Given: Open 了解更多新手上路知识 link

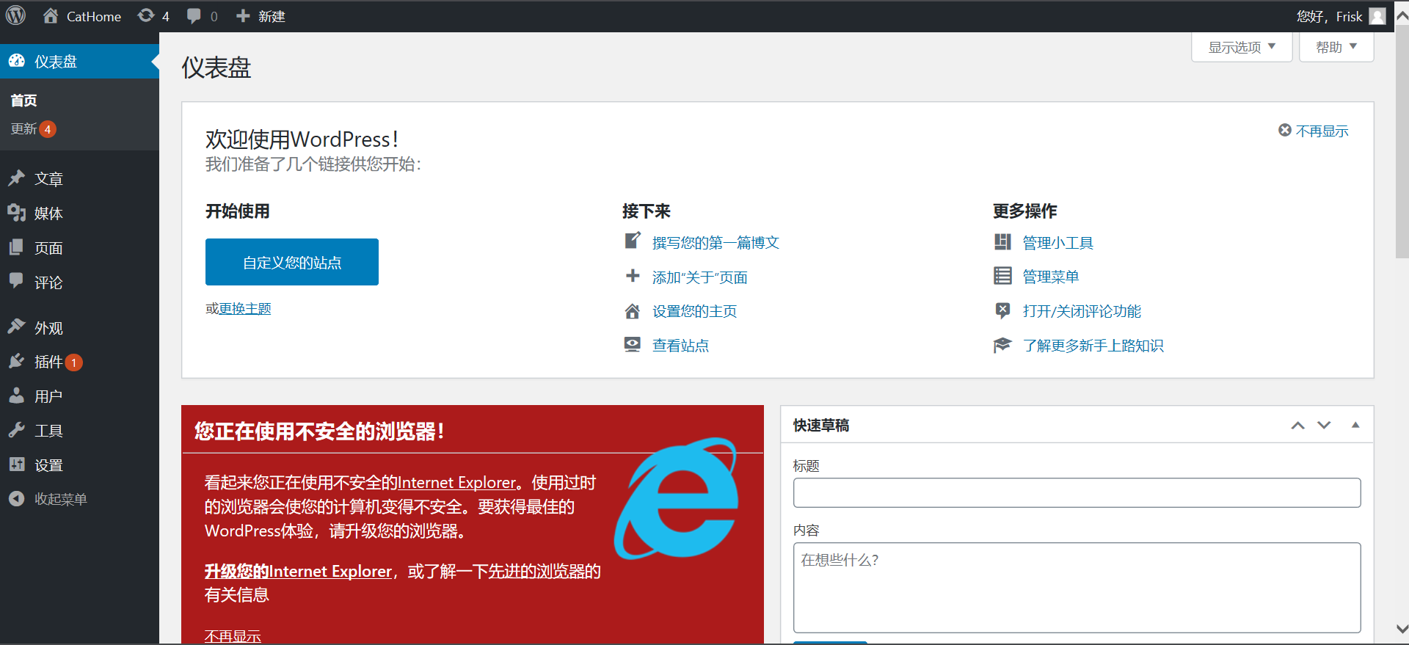Looking at the screenshot, I should point(1093,346).
